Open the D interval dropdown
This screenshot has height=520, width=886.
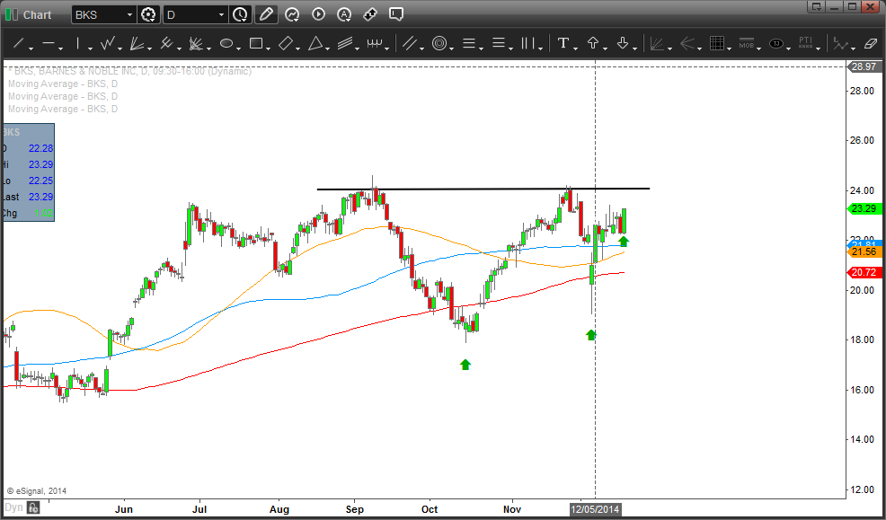click(x=222, y=14)
